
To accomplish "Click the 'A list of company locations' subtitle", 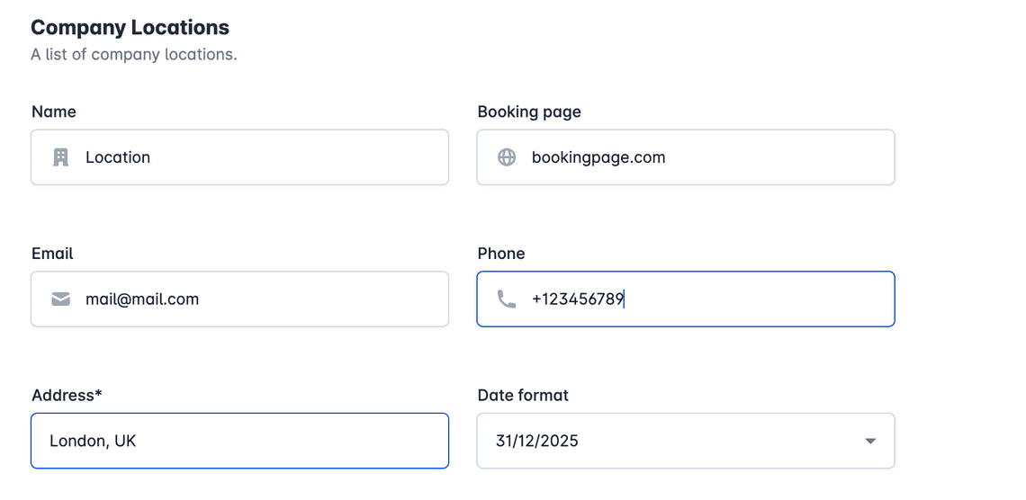I will 134,54.
